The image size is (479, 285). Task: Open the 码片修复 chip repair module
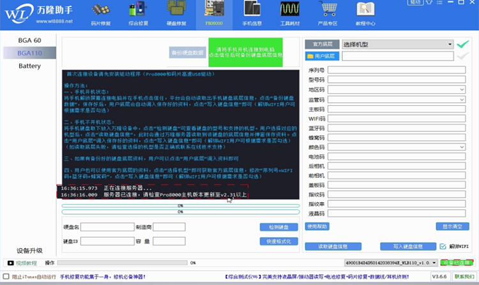101,14
